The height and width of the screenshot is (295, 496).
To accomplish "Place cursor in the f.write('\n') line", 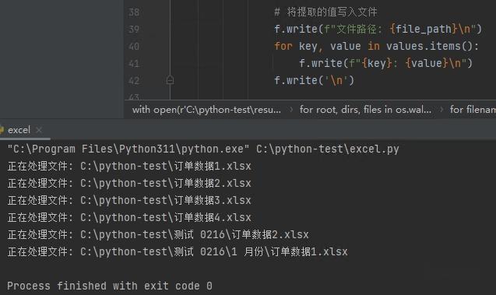I will [x=314, y=80].
